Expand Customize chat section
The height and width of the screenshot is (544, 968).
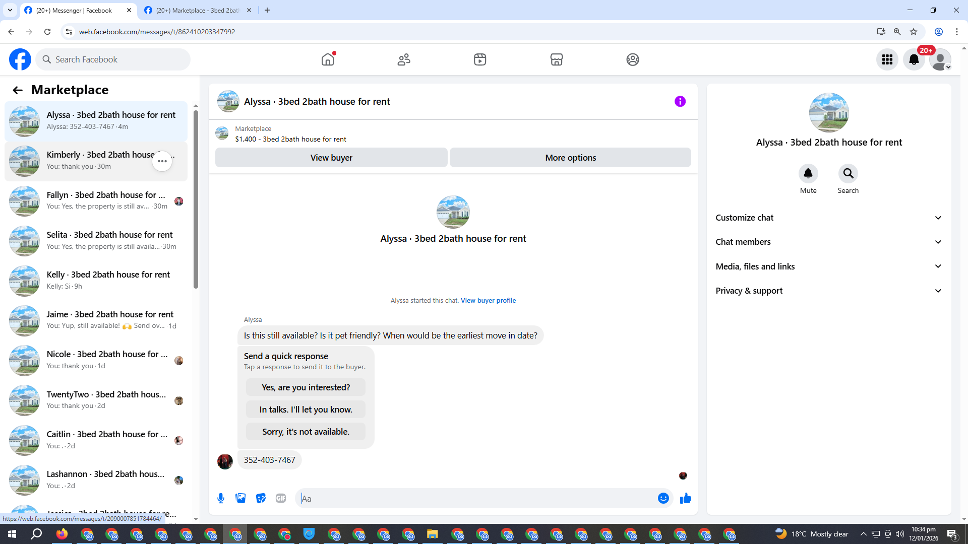pos(828,218)
